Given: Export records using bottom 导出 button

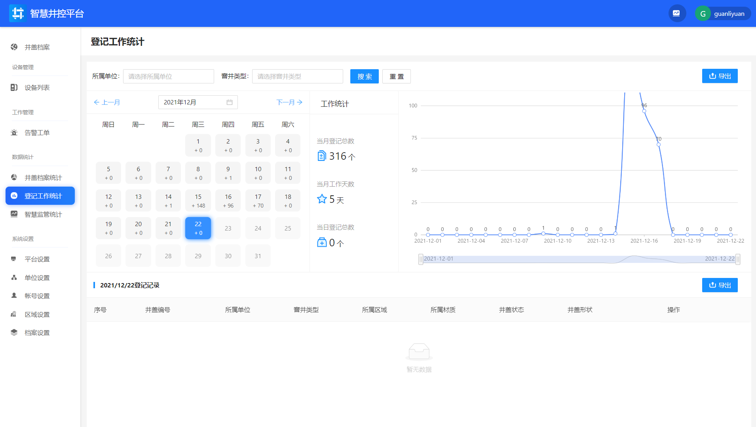Looking at the screenshot, I should pos(720,285).
